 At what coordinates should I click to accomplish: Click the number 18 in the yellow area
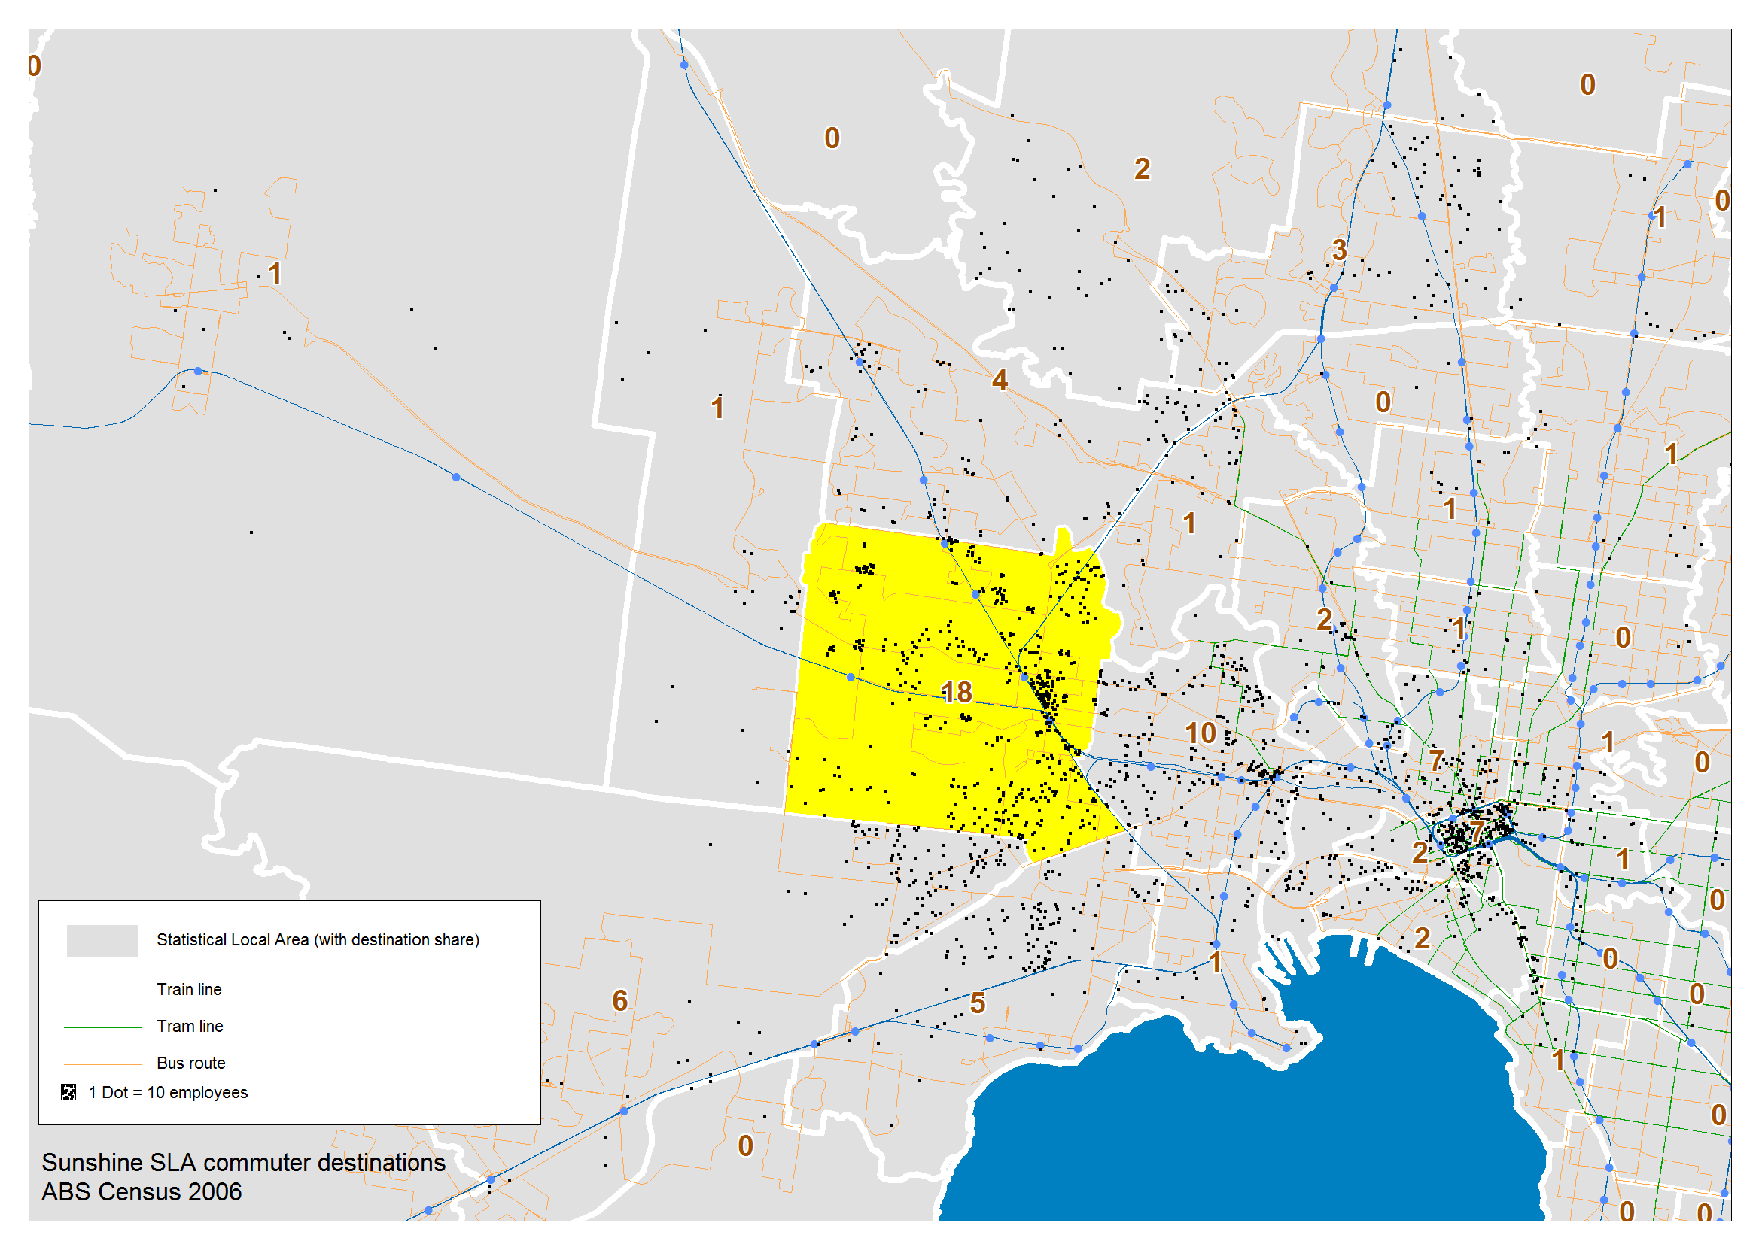tap(957, 693)
